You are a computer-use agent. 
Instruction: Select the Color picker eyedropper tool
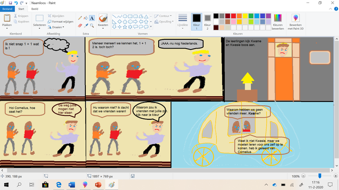[x=86, y=25]
